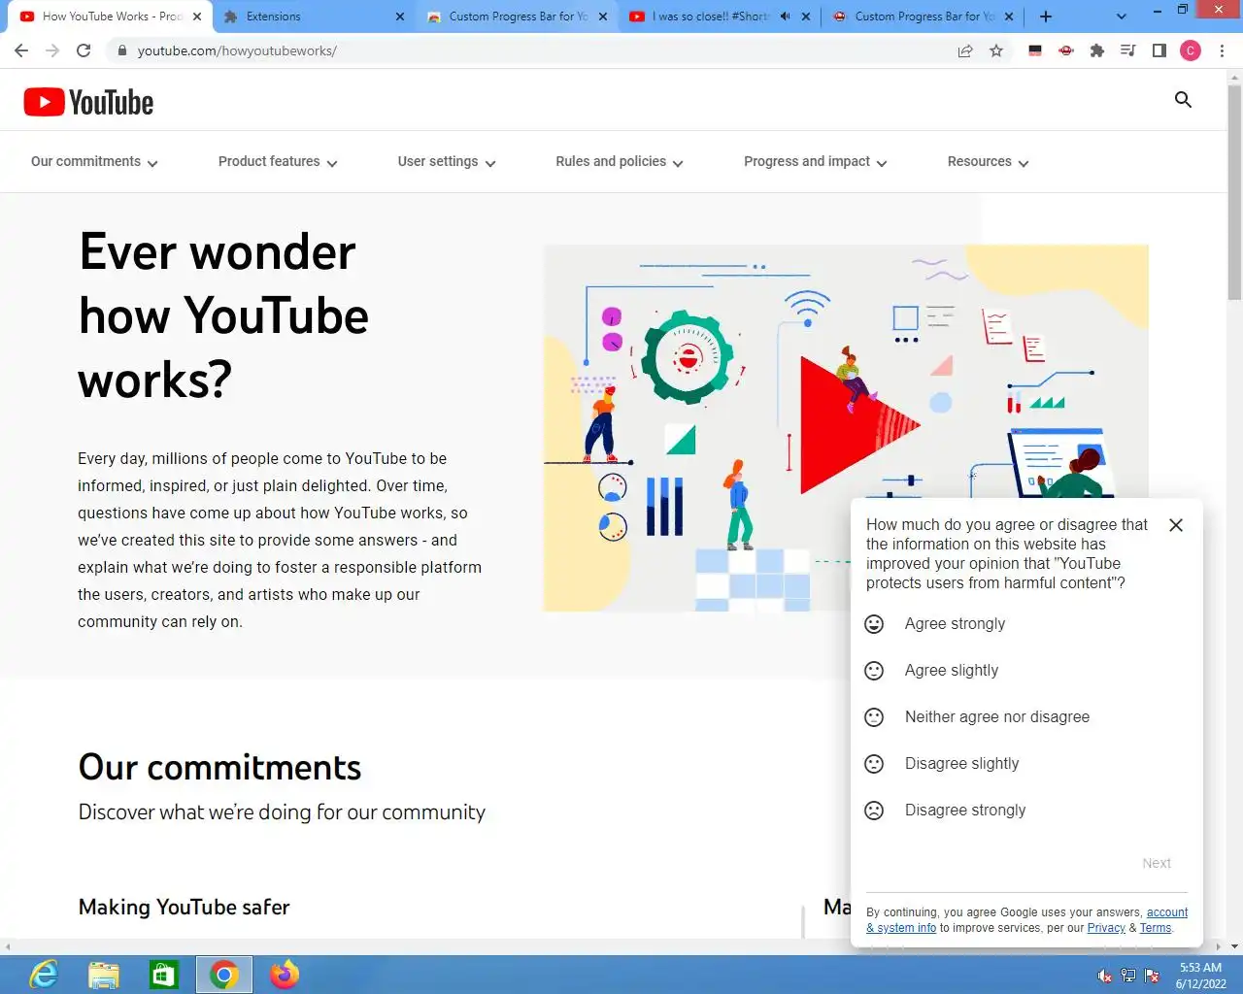Switch to first Custom Progress Bar tab
Viewport: 1243px width, 994px height.
pos(517,17)
